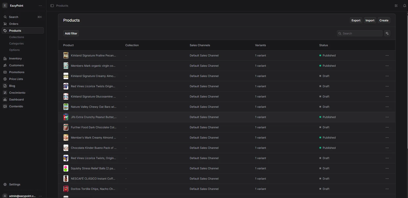Open actions menu for Kirkland Signature Praline Pecan
The height and width of the screenshot is (198, 408).
[387, 56]
